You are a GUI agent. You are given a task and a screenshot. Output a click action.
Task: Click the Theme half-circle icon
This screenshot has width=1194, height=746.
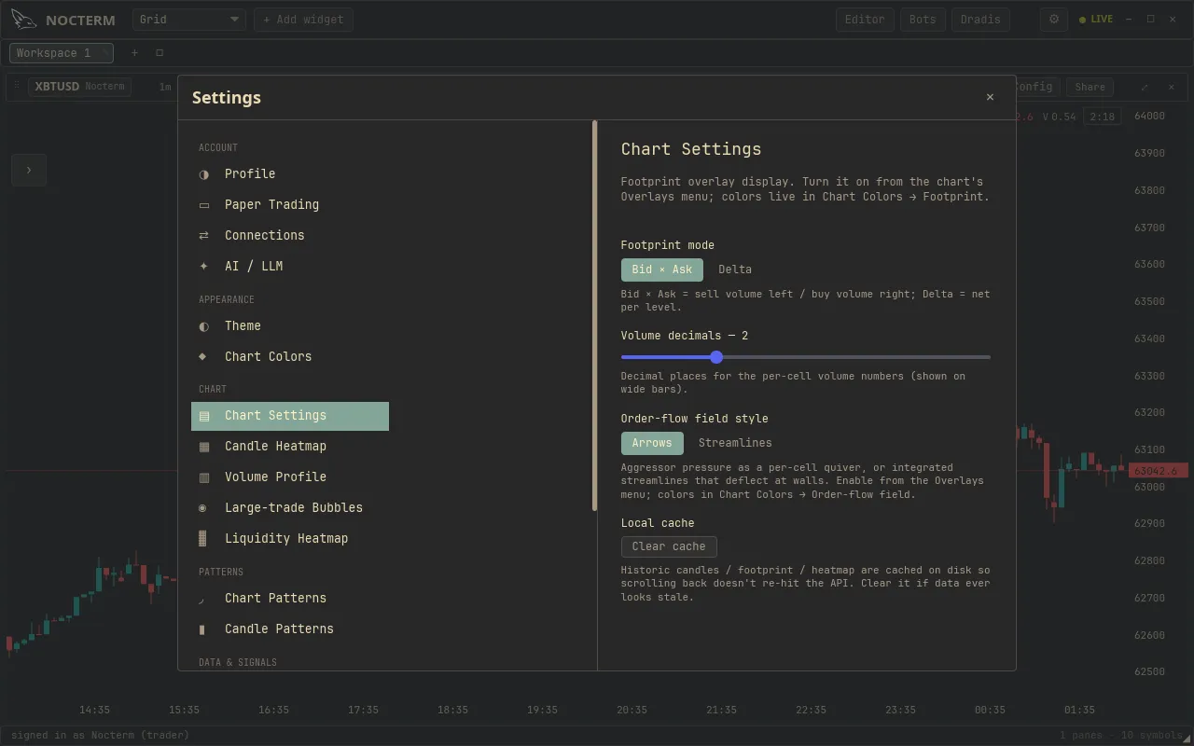click(x=204, y=326)
